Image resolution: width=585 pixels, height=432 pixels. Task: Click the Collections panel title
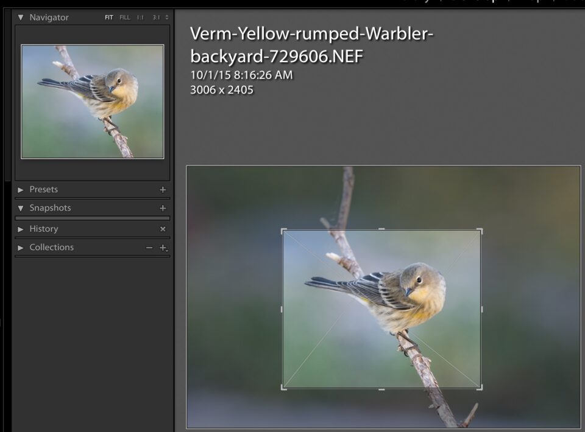click(52, 247)
